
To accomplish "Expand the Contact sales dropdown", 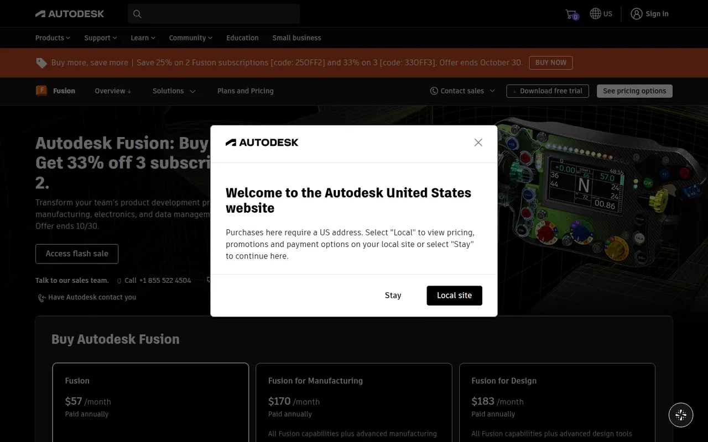I will point(462,91).
